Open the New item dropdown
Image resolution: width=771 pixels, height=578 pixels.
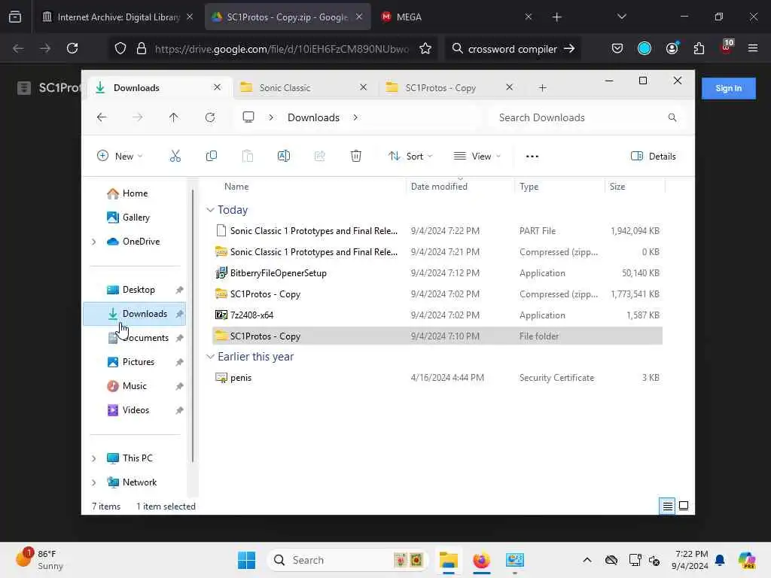(120, 157)
